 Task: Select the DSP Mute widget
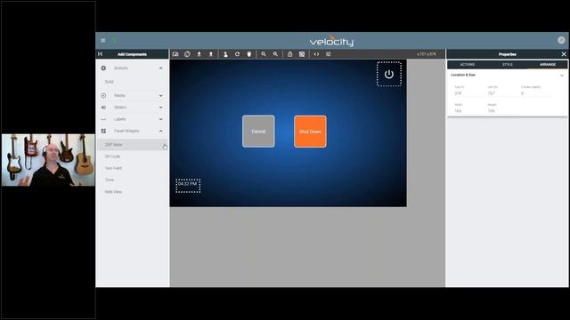coord(133,145)
